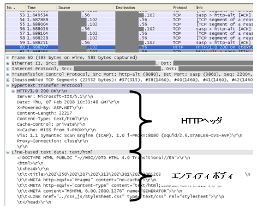Select highlighted HTTP packet 60 row

129,47
